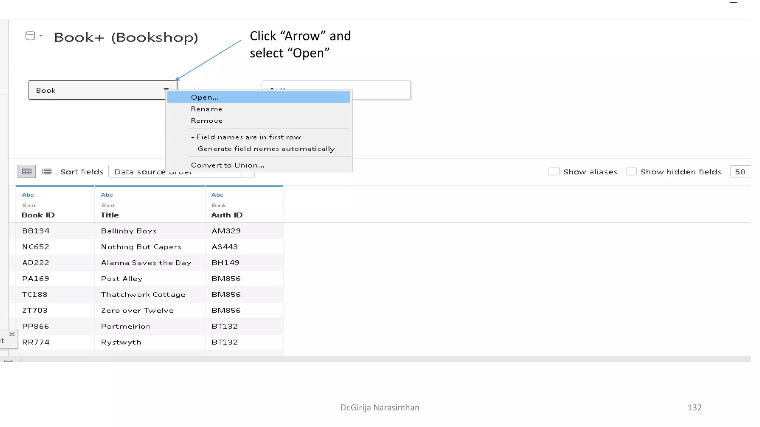Enable Show hidden fields checkbox

(x=631, y=172)
